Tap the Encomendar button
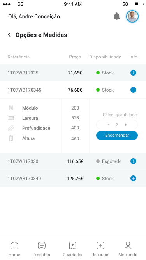The image size is (146, 260). [117, 135]
